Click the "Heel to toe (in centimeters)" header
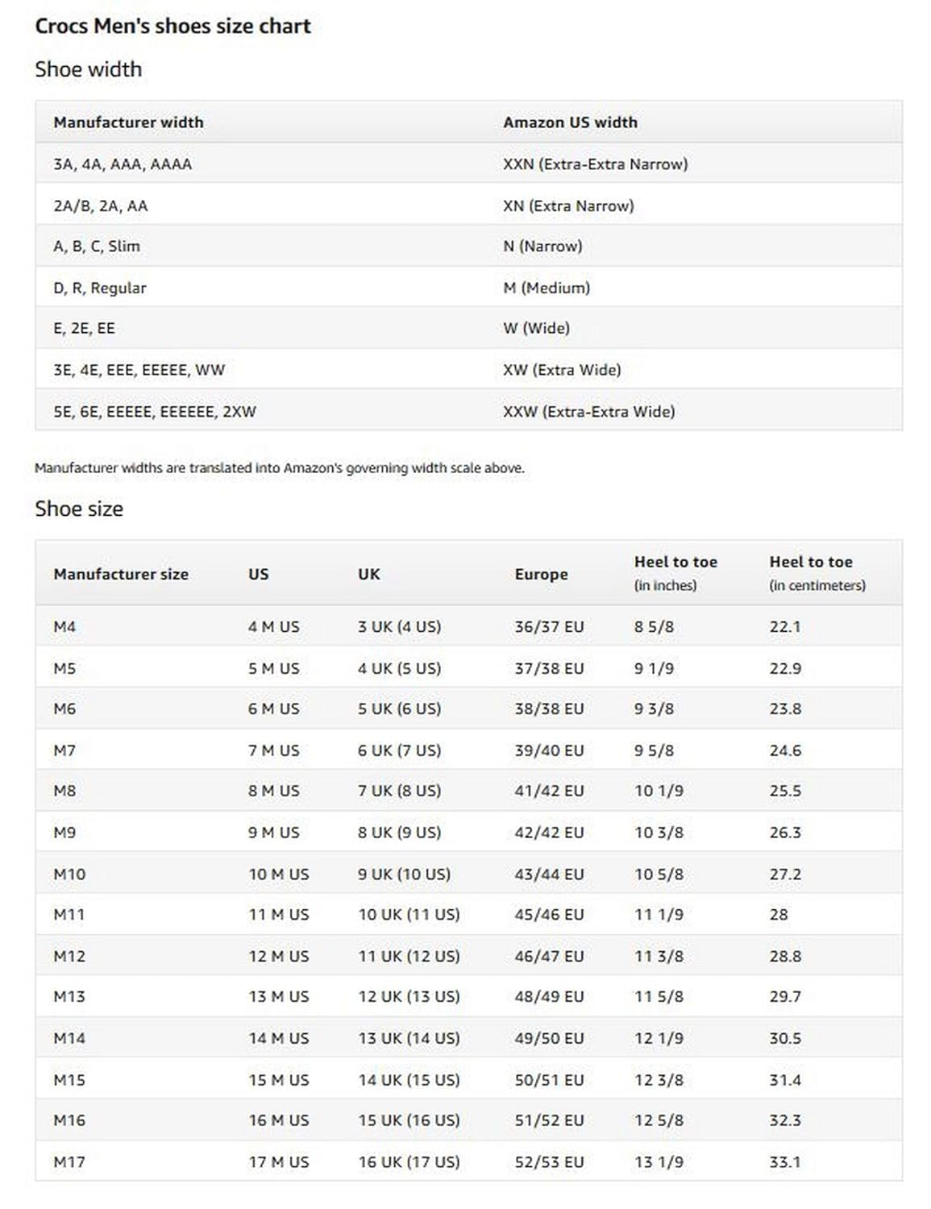This screenshot has width=931, height=1209. (x=817, y=573)
